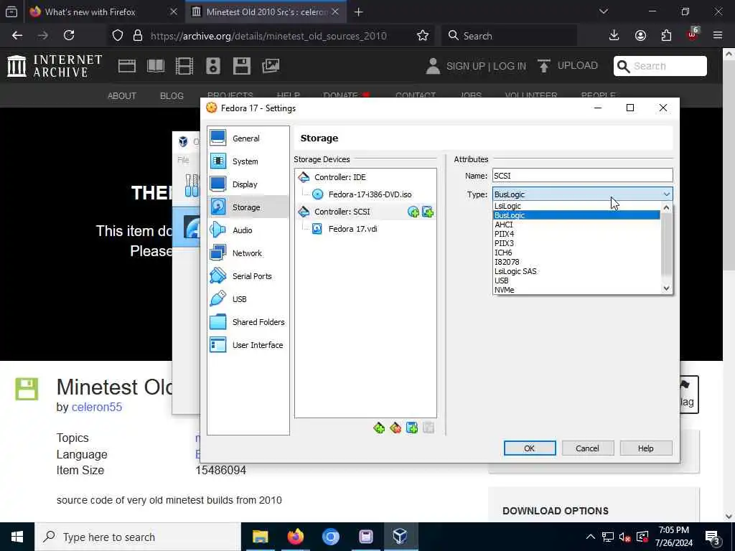Choose LsiLogic SAS controller type

[x=576, y=271]
